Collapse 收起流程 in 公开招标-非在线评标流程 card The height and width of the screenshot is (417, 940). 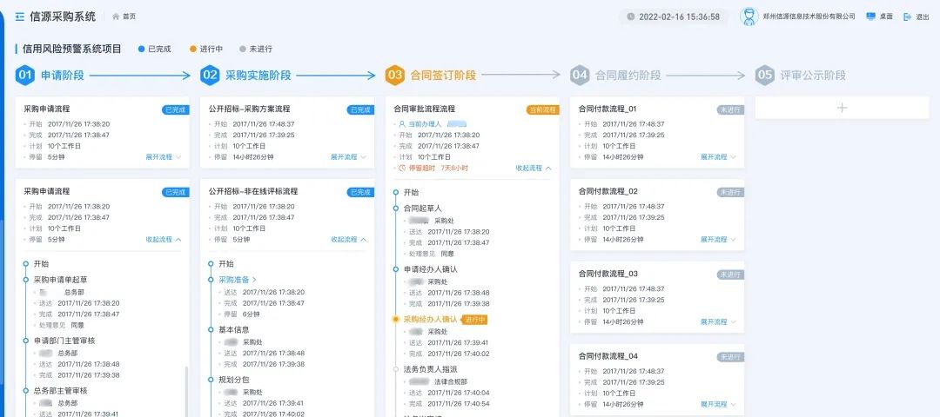(x=348, y=239)
